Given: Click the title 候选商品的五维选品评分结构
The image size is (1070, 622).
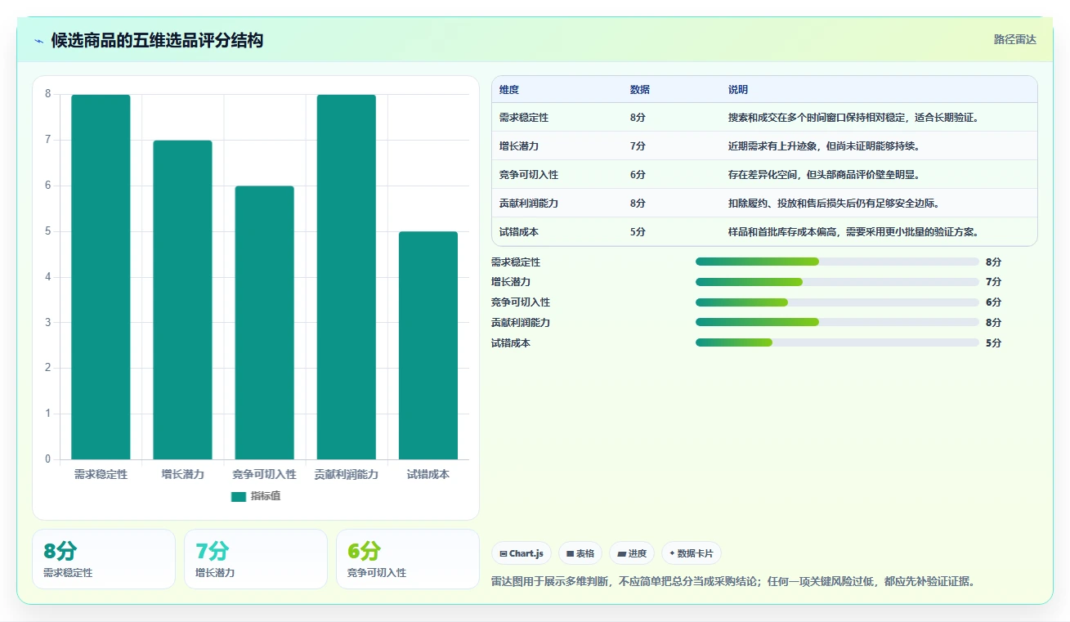Looking at the screenshot, I should pos(157,41).
